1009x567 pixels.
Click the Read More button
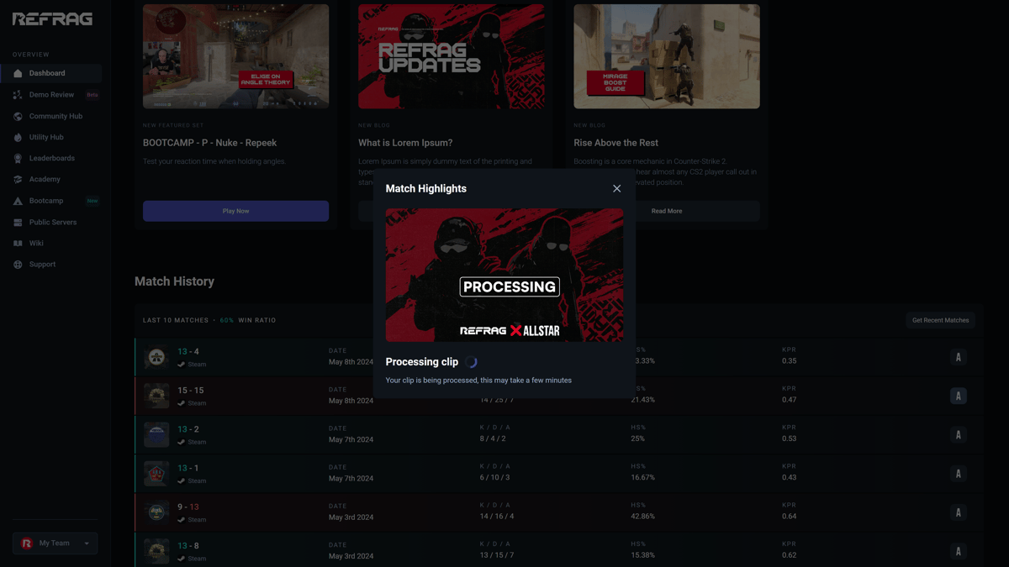pyautogui.click(x=667, y=211)
